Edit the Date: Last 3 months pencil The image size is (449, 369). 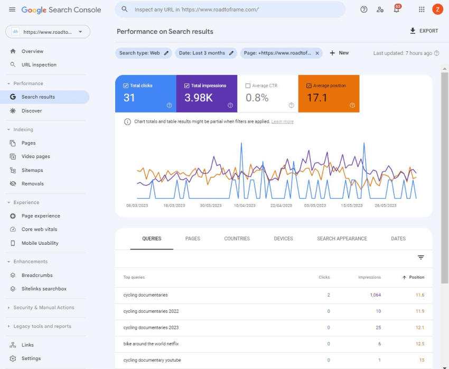coord(231,53)
